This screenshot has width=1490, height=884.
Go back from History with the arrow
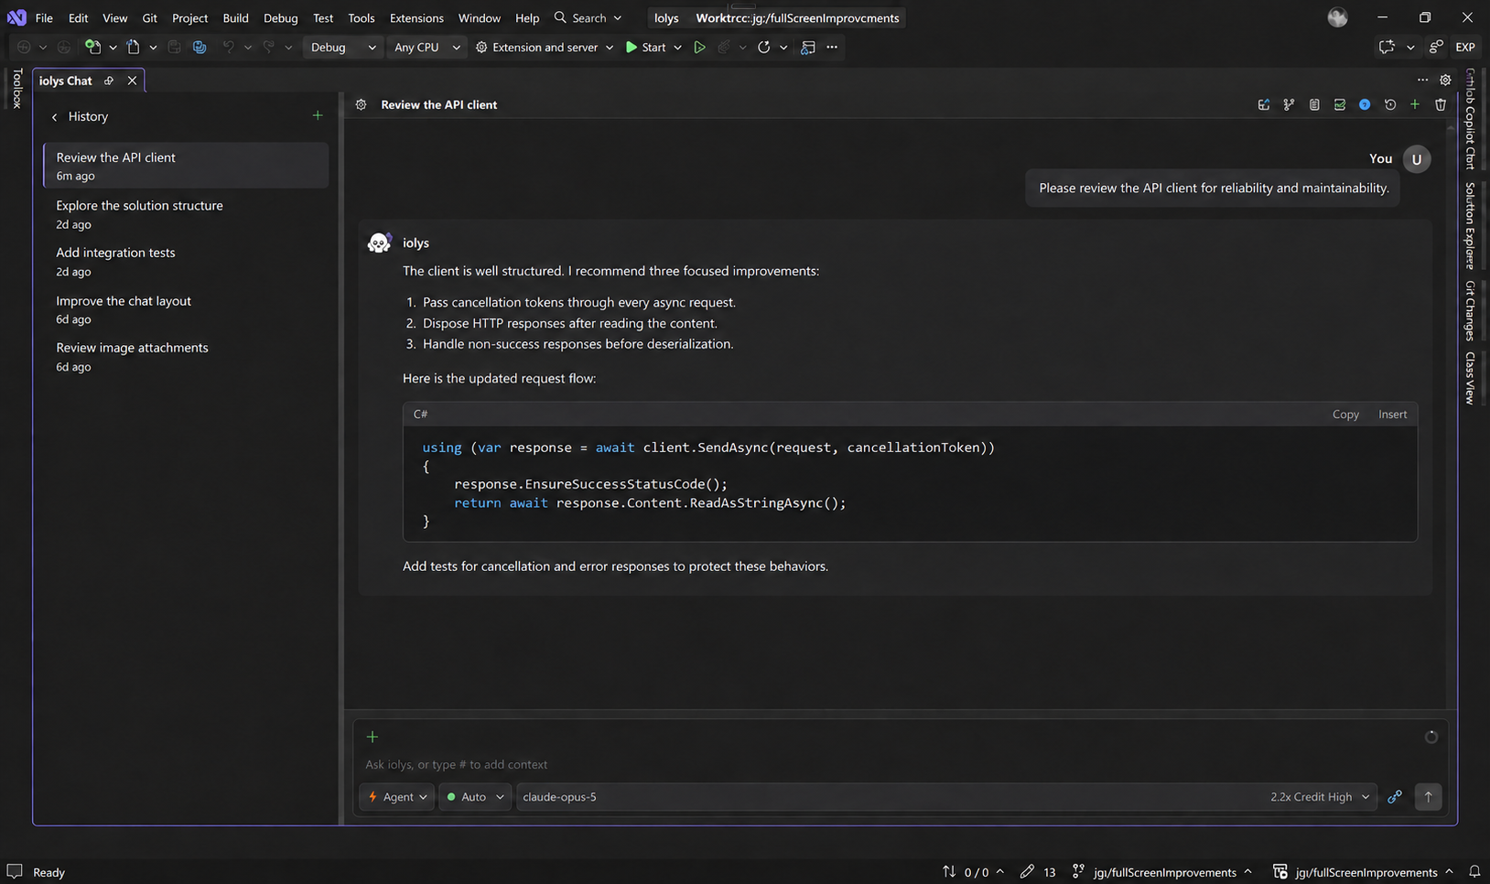click(55, 116)
